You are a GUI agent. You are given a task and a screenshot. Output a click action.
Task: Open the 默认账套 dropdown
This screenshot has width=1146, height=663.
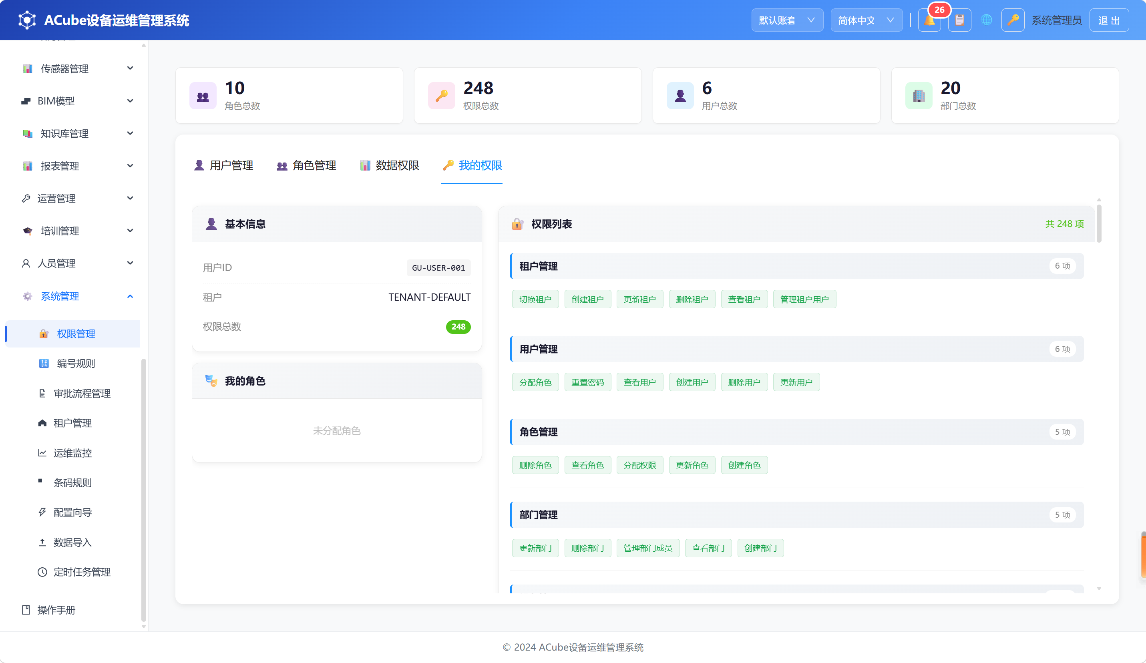[x=787, y=20]
